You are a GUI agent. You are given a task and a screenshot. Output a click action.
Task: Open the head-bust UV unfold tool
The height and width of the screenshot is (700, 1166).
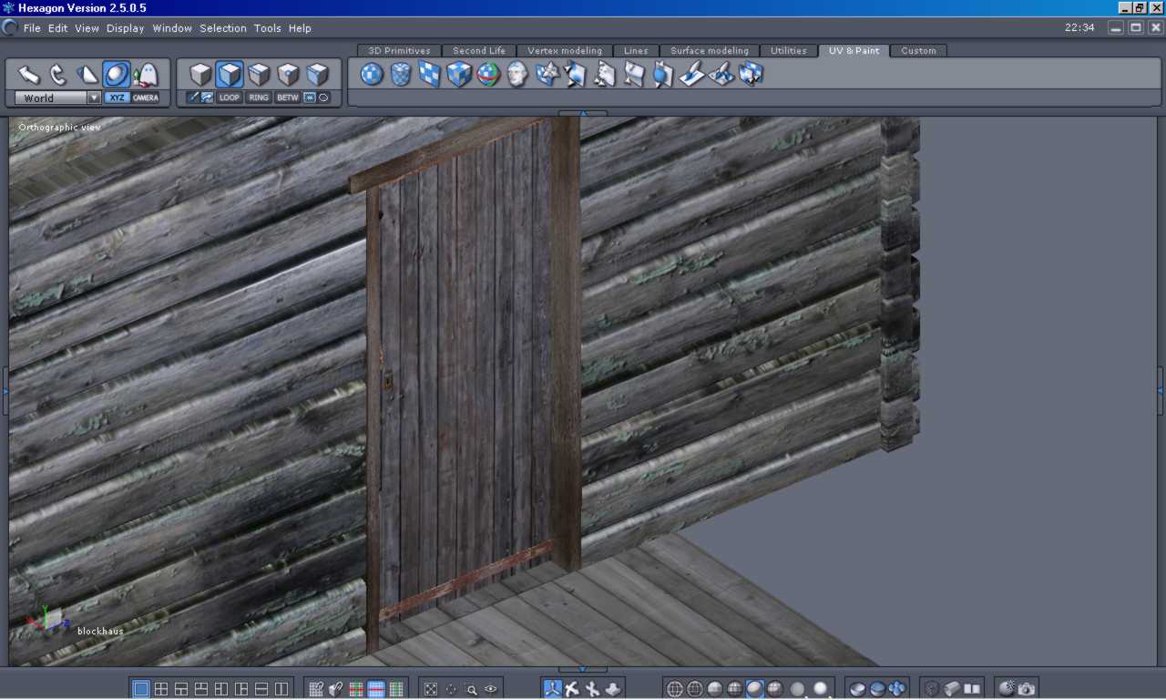tap(517, 74)
